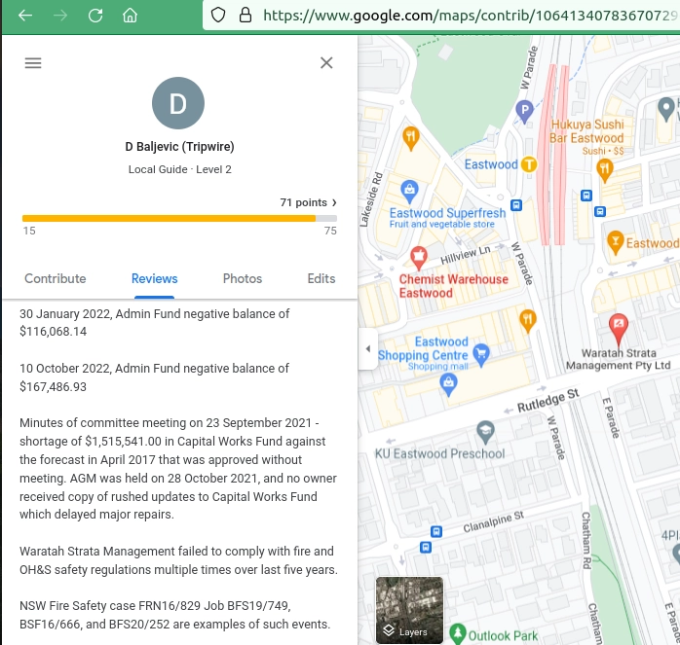Click the Eastwood train station T icon
Viewport: 680px width, 645px height.
tap(529, 164)
